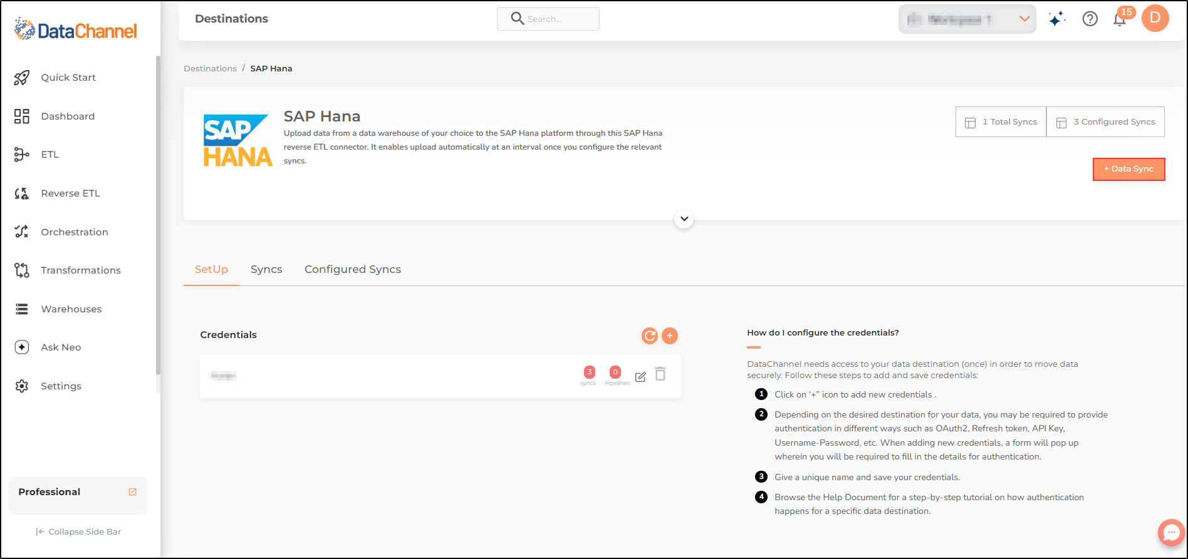Click the 1 Total Syncs box
This screenshot has height=559, width=1188.
1001,122
